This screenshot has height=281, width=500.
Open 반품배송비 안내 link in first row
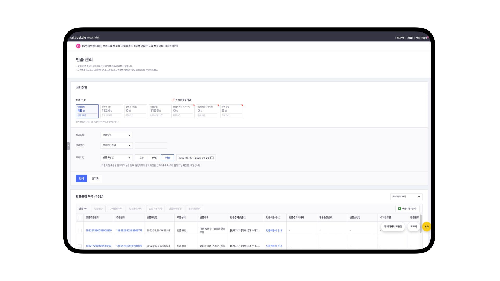tap(274, 231)
